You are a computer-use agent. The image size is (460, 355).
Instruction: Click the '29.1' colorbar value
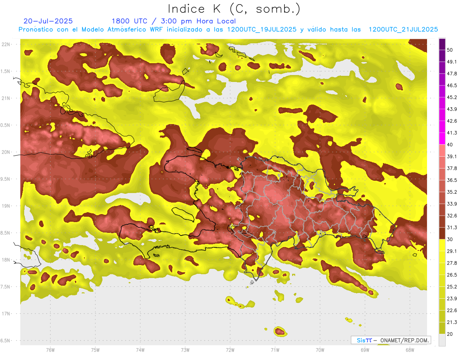[452, 251]
